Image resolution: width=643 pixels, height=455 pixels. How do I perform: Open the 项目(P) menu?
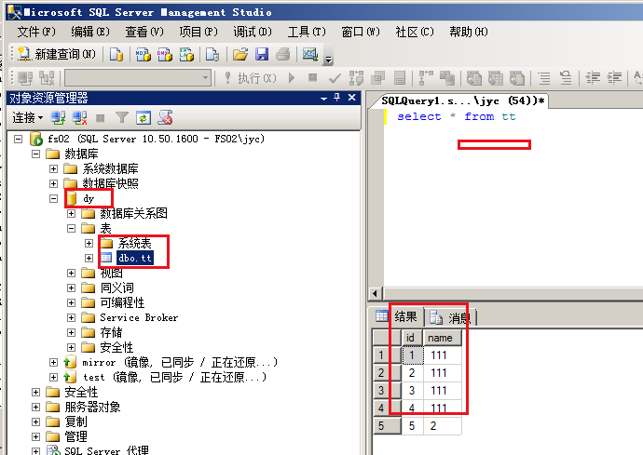click(x=198, y=32)
